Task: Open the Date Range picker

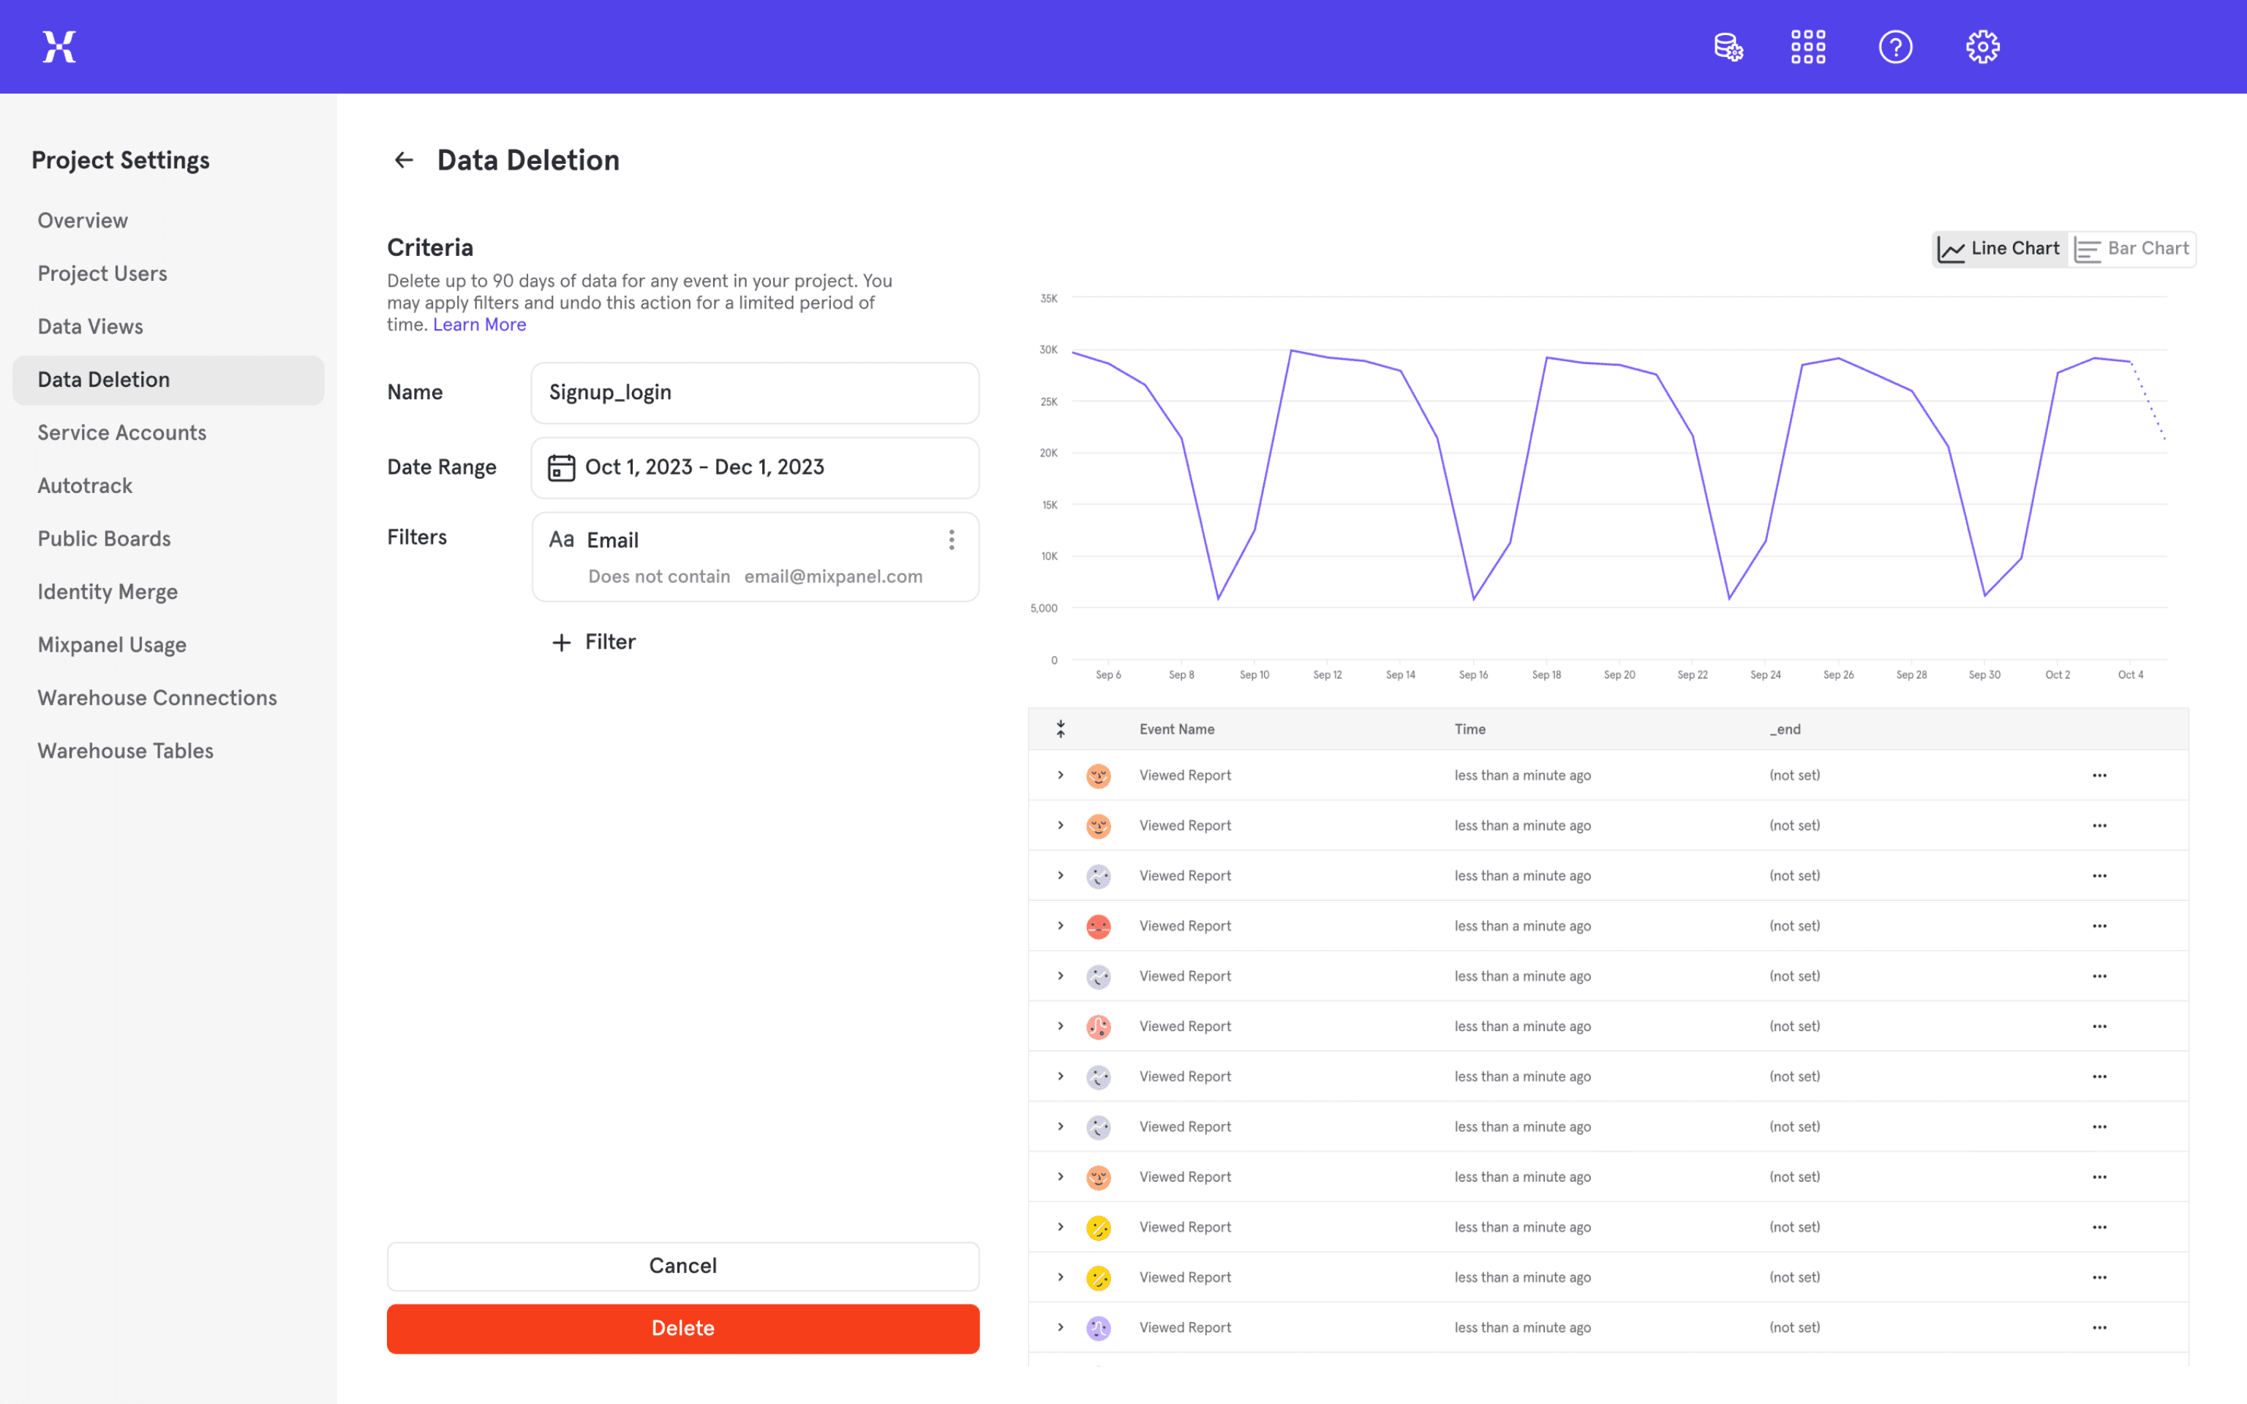Action: pyautogui.click(x=754, y=467)
